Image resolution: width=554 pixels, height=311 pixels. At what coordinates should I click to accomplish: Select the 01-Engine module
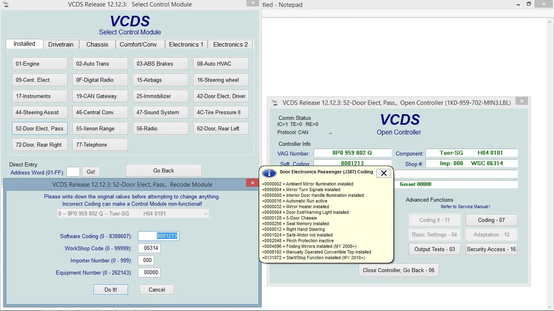[39, 64]
